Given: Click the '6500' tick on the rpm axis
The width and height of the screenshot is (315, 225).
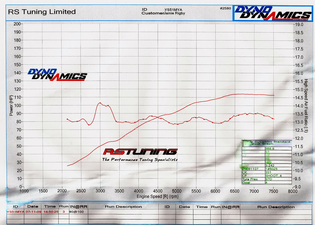Looking at the screenshot, I should pyautogui.click(x=234, y=191).
